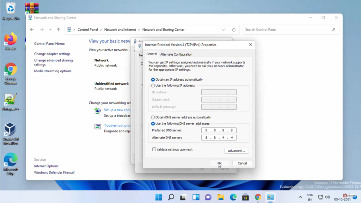Open File Explorer from taskbar
Image resolution: width=361 pixels, height=203 pixels.
point(221,197)
